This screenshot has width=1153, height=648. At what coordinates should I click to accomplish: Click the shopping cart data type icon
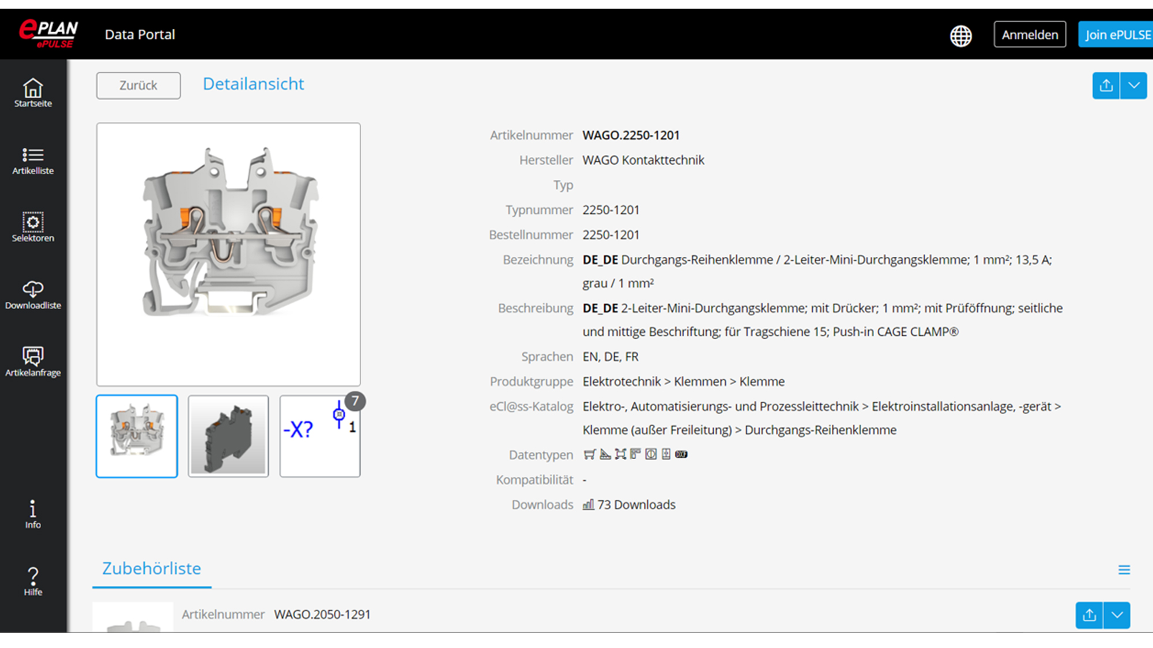coord(589,454)
